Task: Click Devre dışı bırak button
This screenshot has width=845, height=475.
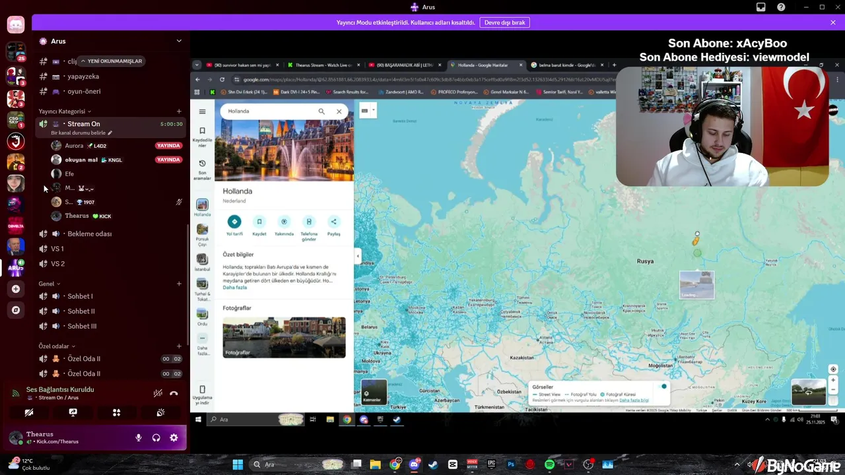Action: (x=504, y=22)
